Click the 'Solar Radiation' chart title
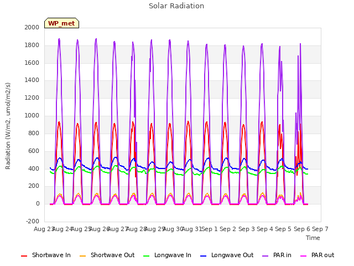The height and width of the screenshot is (266, 354). coord(176,6)
